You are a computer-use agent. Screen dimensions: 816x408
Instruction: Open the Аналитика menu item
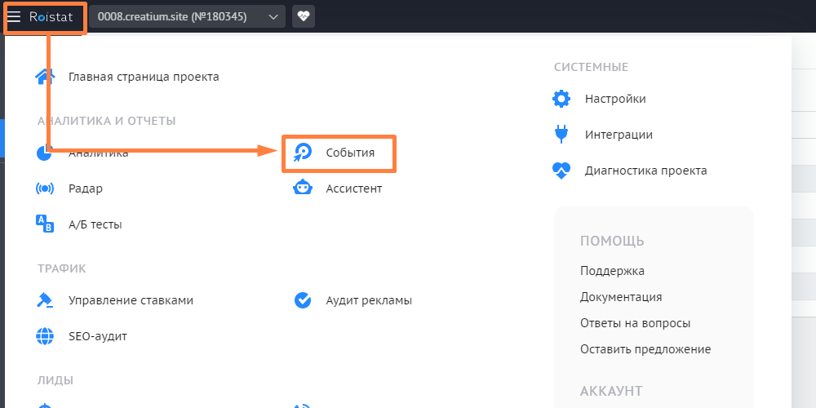[x=99, y=153]
